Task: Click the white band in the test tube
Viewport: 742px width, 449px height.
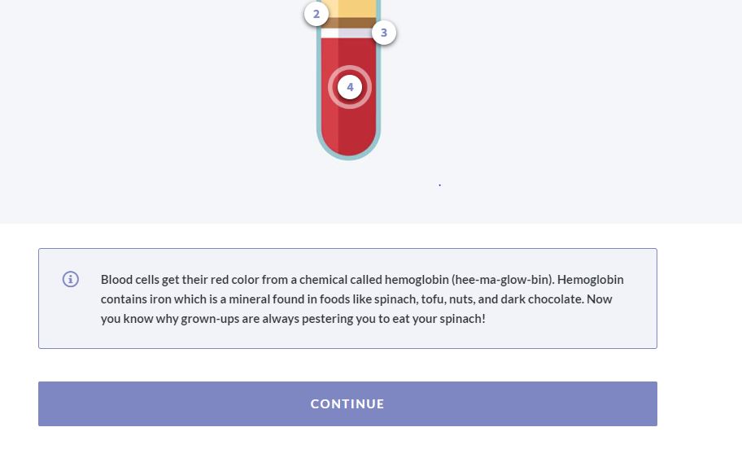Action: pos(346,33)
